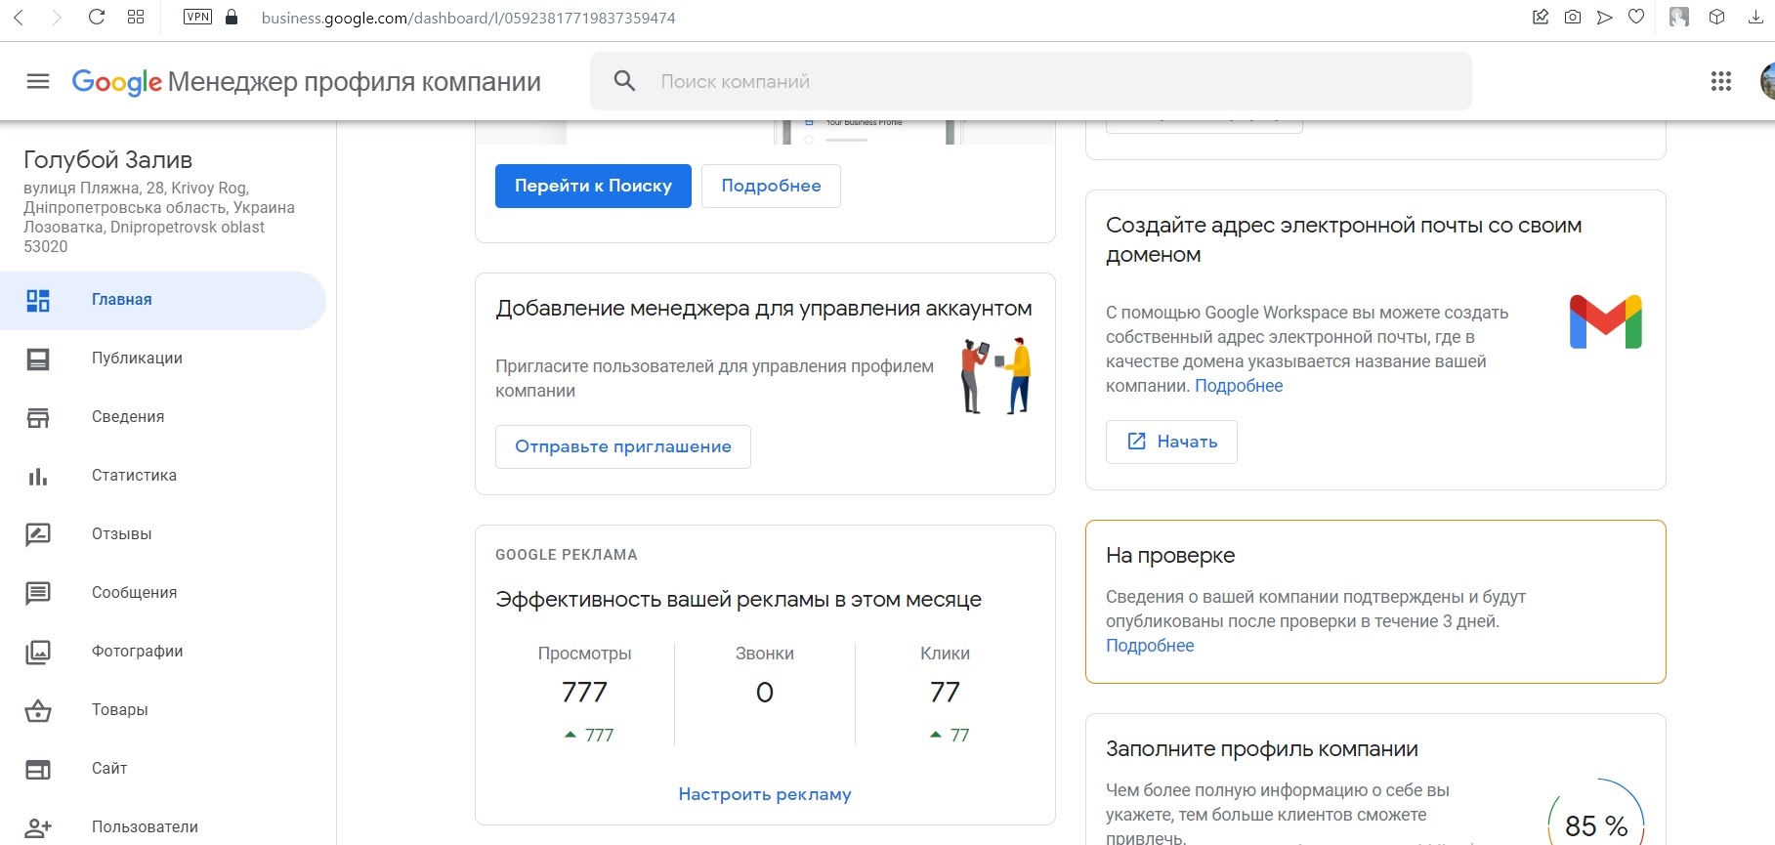Click the business name Голубой Залив
1775x845 pixels.
click(107, 159)
